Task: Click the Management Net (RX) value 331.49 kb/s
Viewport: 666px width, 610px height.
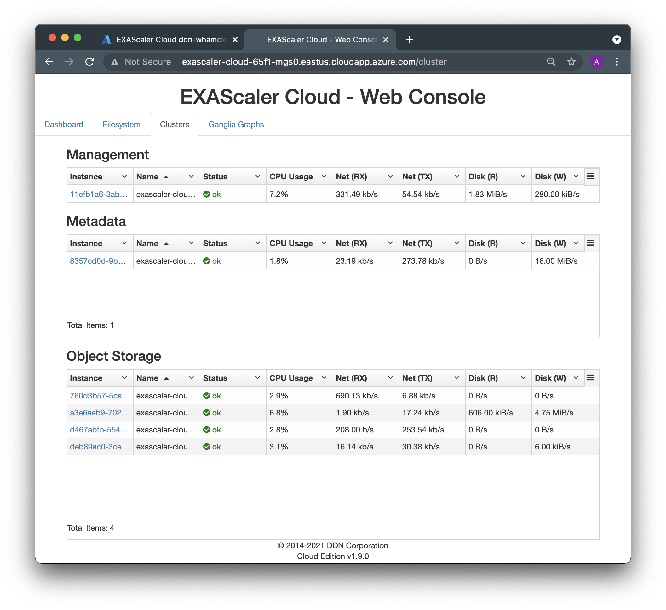Action: [356, 195]
